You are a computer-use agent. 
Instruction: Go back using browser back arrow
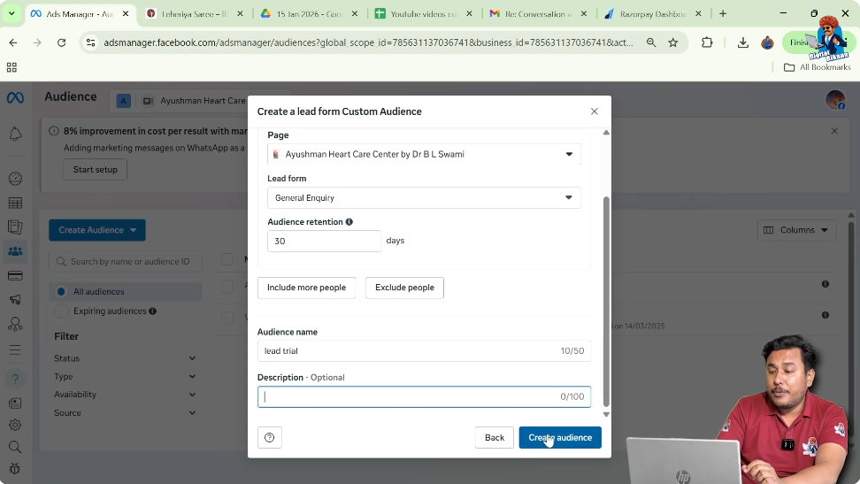click(x=13, y=42)
